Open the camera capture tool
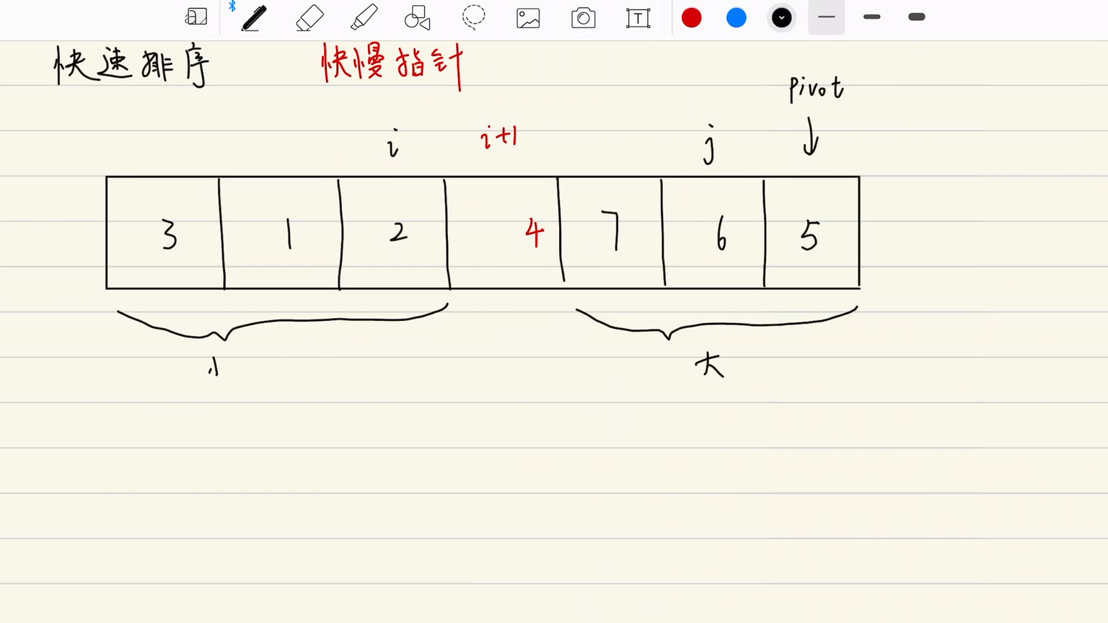 [582, 18]
